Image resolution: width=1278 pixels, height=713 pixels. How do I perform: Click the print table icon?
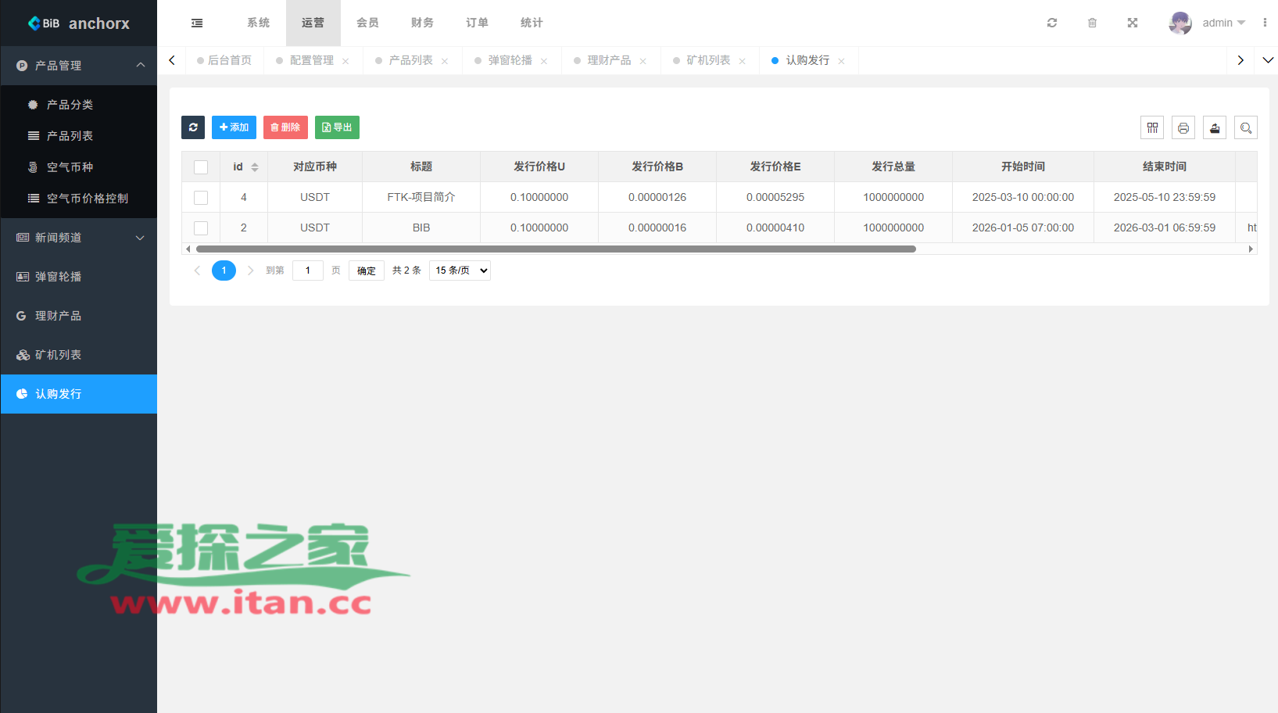[1183, 127]
